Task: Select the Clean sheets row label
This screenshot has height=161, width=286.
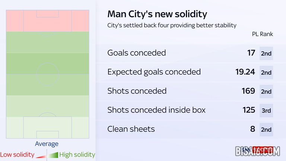Action: coord(131,129)
